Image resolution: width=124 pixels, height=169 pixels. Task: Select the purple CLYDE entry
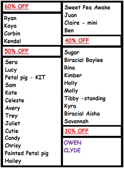pyautogui.click(x=72, y=150)
